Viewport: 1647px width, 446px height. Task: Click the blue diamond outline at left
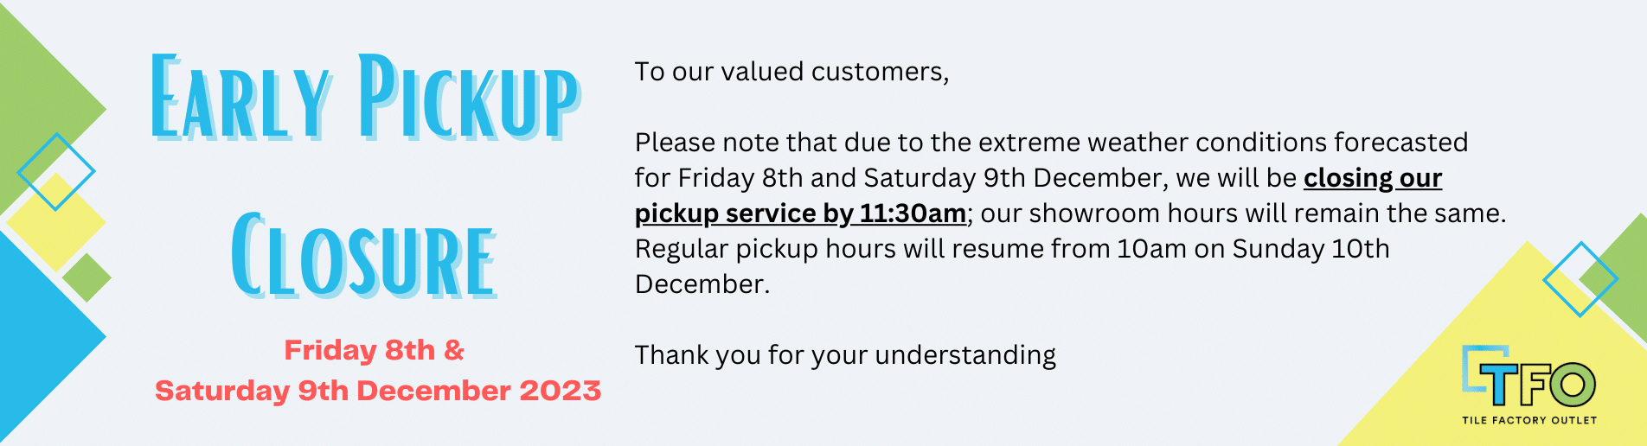[x=56, y=172]
